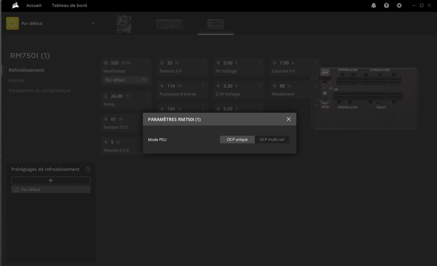437x266 pixels.
Task: Click the lightning icon on Tension 12 V tile
Action: (106, 119)
